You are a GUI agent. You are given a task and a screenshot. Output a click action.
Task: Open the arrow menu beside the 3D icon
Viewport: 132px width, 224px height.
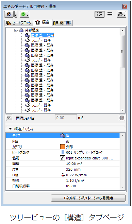[x=16, y=14]
